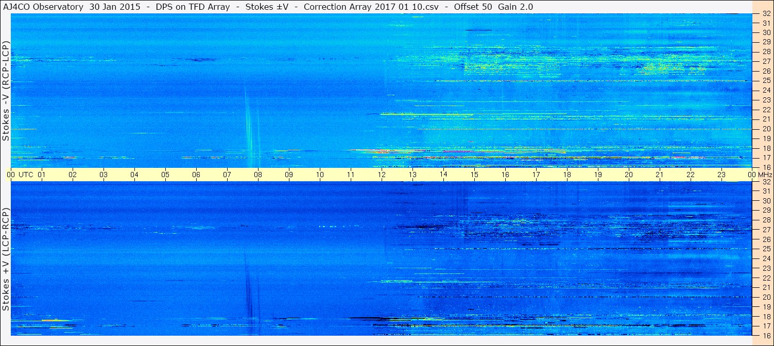Click the 09 hour time marker

click(289, 175)
